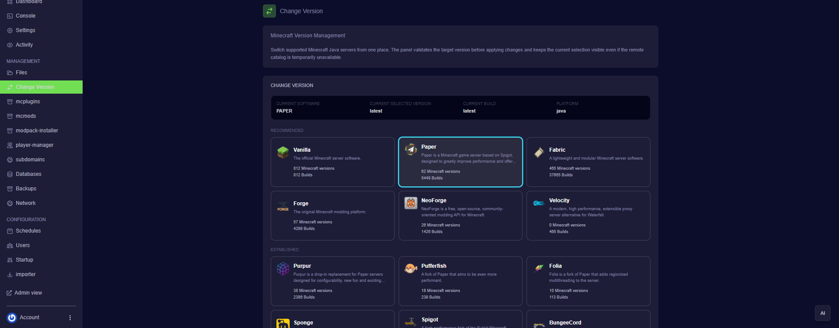Click the Startup sliders icon
Image resolution: width=839 pixels, height=328 pixels.
[10, 260]
